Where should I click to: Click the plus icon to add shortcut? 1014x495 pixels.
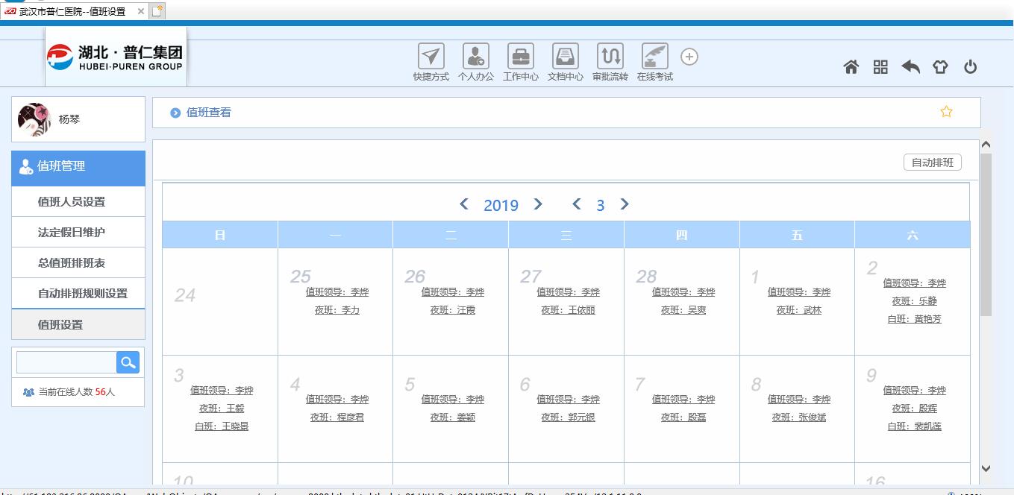click(689, 57)
